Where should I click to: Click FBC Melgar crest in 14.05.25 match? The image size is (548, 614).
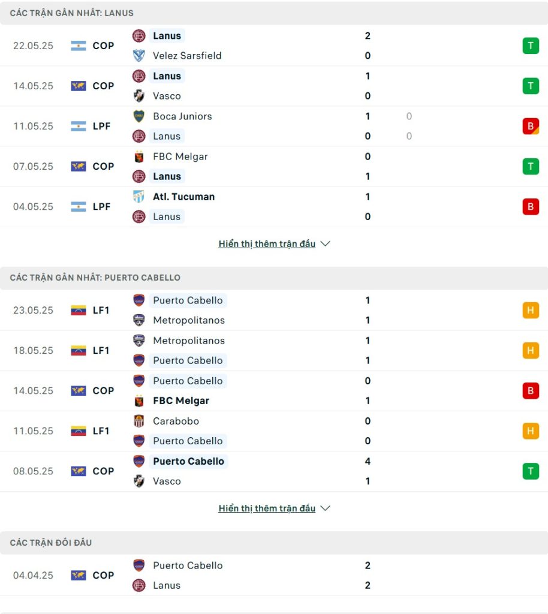138,401
